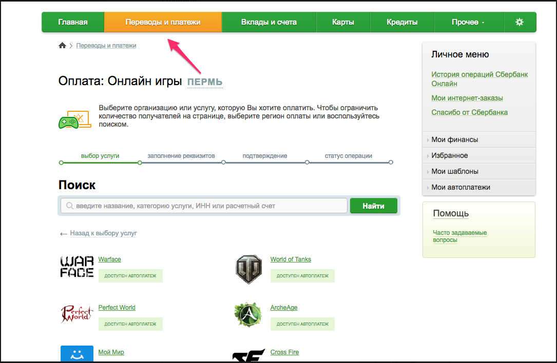Open settings gear in navigation bar

coord(520,22)
